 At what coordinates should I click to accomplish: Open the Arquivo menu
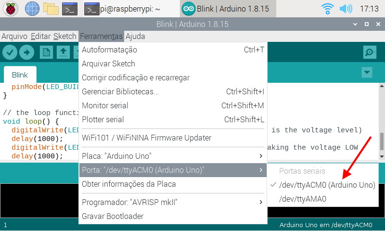point(14,36)
